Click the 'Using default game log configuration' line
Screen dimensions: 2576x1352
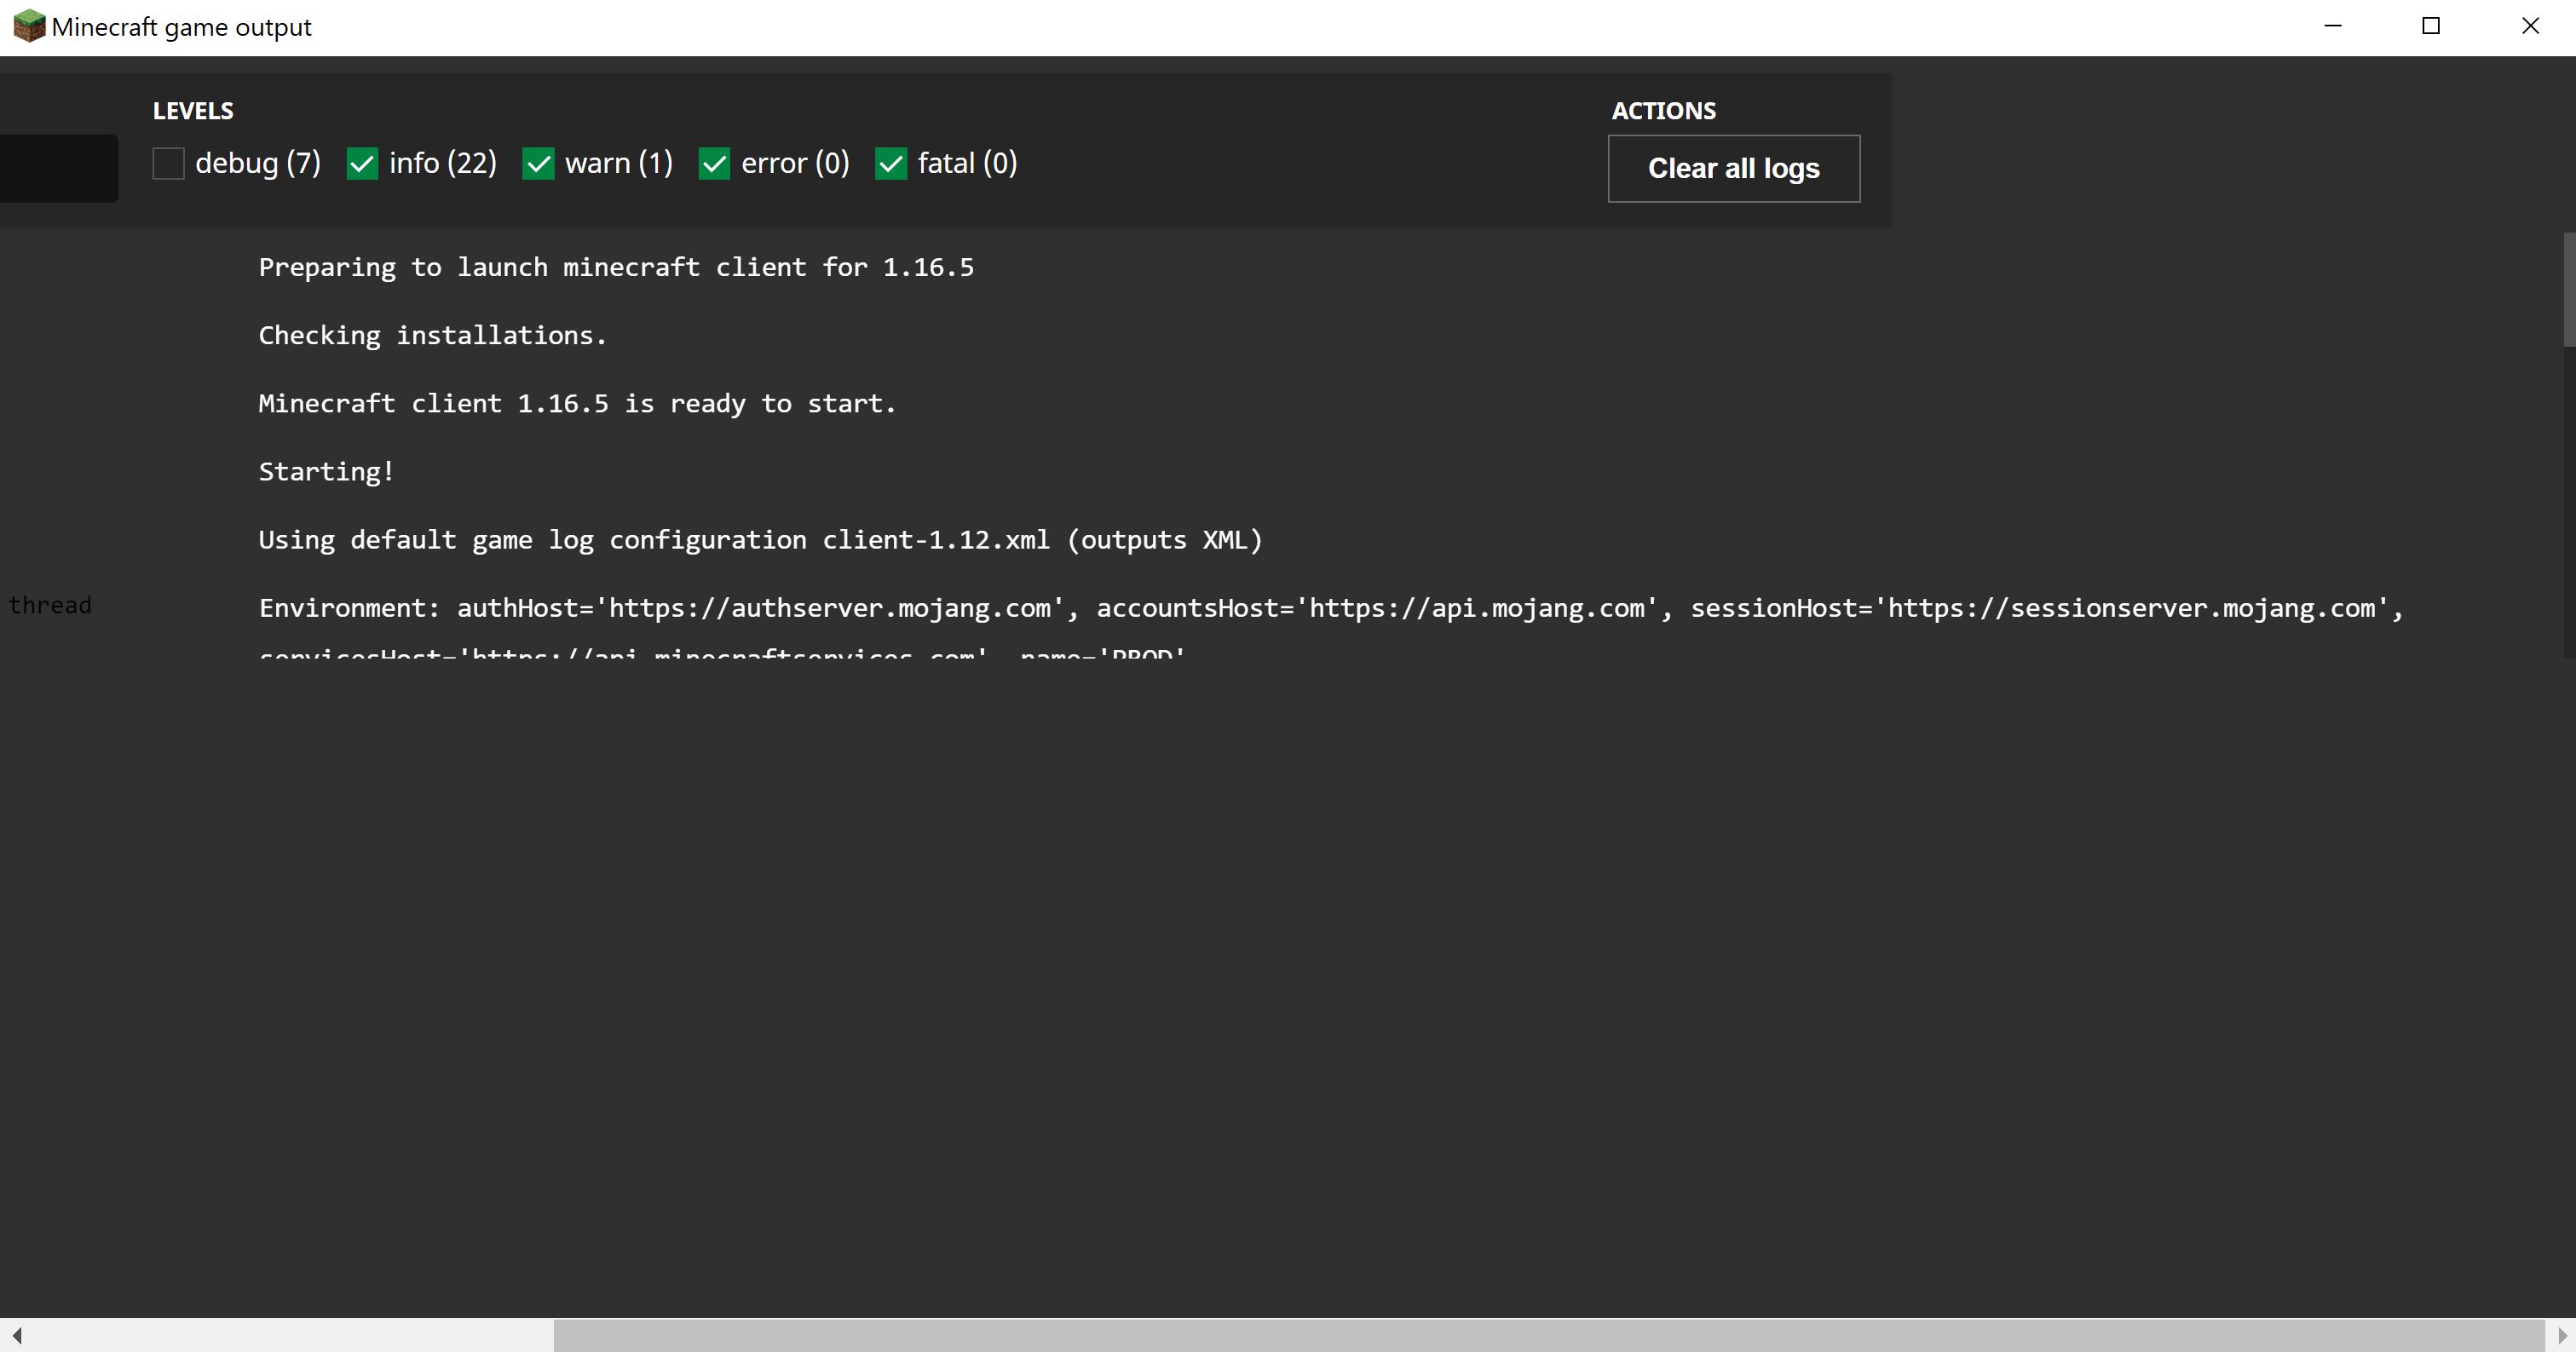[x=760, y=541]
